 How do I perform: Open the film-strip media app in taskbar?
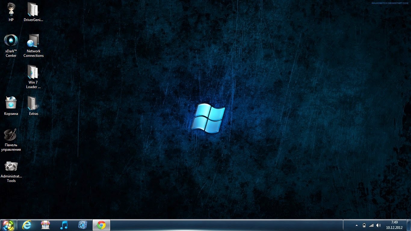[x=83, y=225]
